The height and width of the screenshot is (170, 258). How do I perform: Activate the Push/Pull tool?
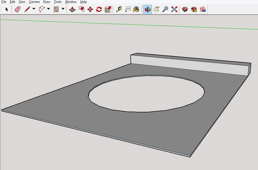(72, 10)
